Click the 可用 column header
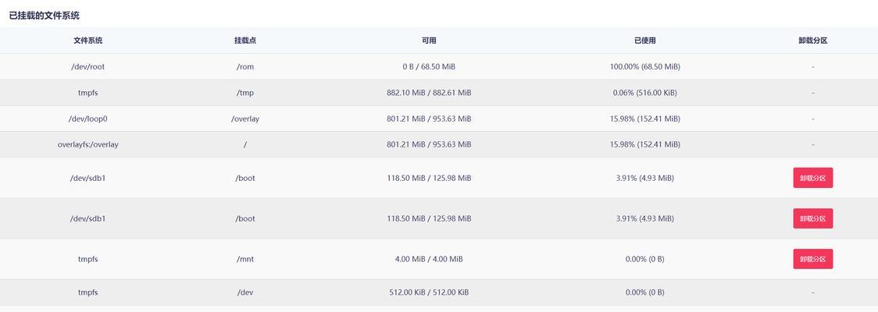Image resolution: width=878 pixels, height=312 pixels. (429, 41)
